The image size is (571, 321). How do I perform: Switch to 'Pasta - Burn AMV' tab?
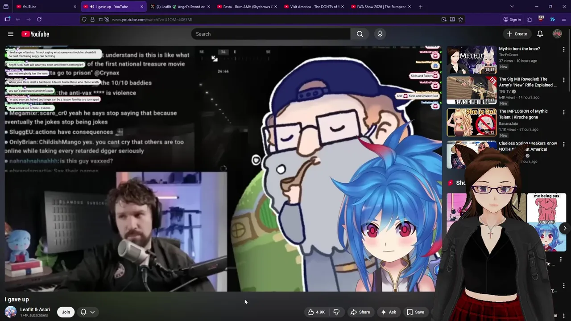pyautogui.click(x=247, y=7)
